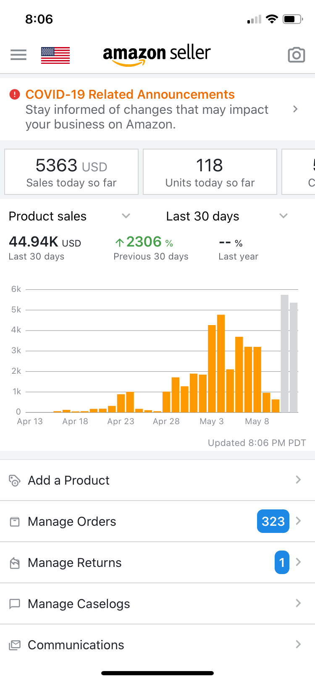Open the Manage Returns menu item
The height and width of the screenshot is (682, 315).
tap(75, 563)
